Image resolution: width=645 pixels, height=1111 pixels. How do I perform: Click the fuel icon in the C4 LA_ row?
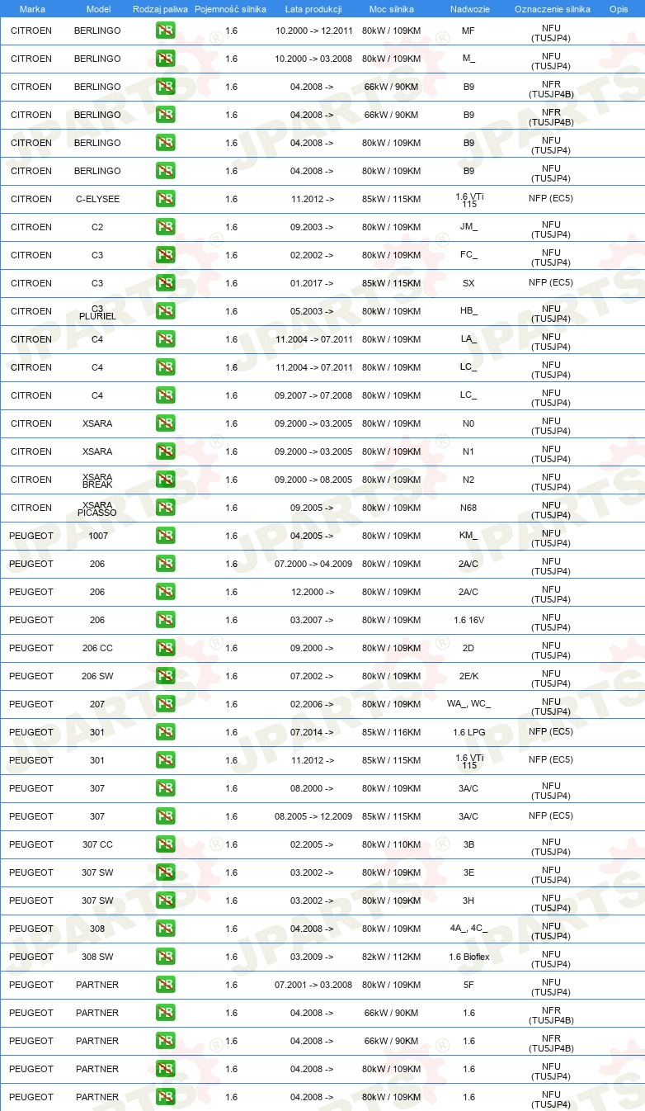(165, 339)
